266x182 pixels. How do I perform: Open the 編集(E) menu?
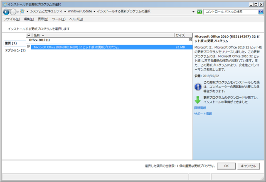click(29, 19)
